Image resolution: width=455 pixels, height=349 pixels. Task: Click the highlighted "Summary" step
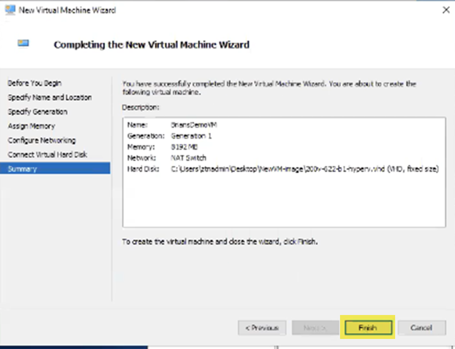23,169
